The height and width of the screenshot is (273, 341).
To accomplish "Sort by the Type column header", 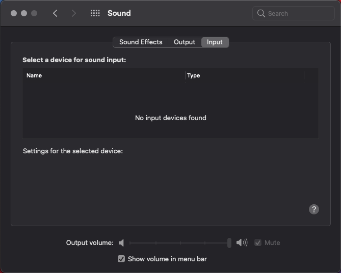I will coord(245,75).
